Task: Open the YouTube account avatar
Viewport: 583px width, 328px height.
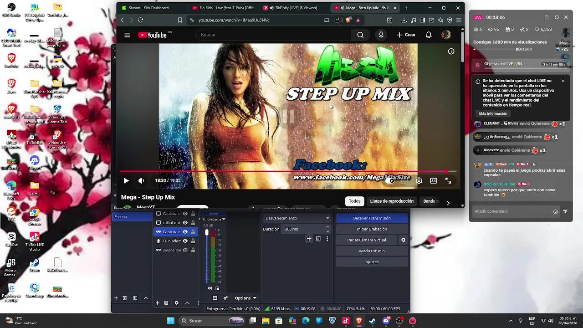Action: click(x=446, y=35)
